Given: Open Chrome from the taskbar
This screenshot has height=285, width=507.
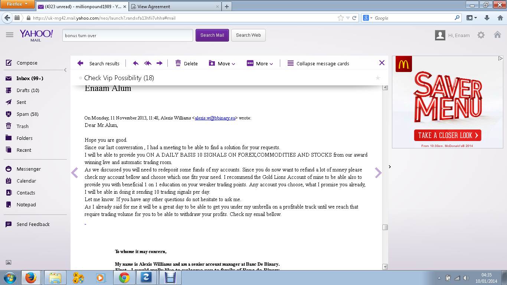Looking at the screenshot, I should point(124,278).
